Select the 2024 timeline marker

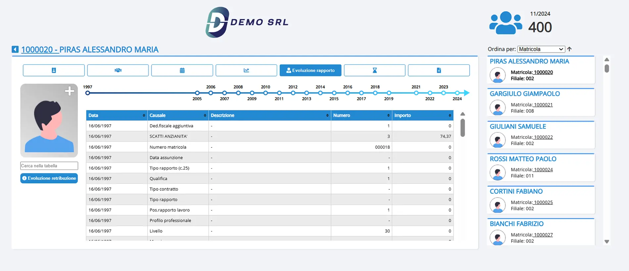pos(457,93)
